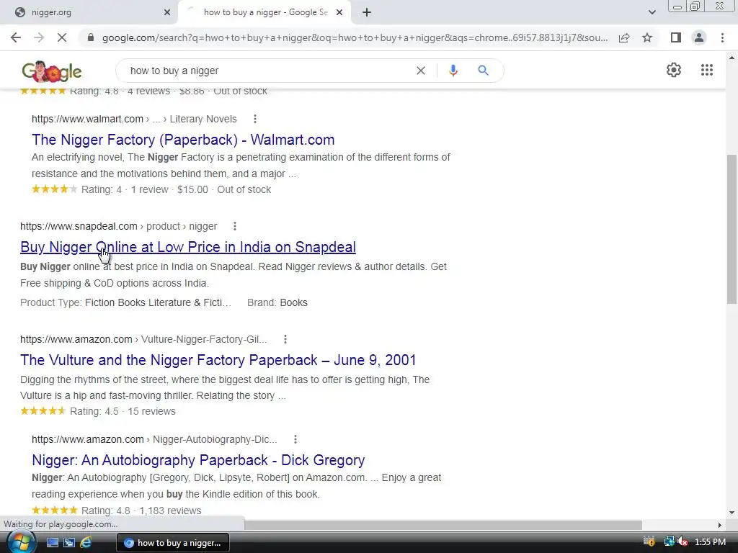Click the muted volume tray icon
Screen dimensions: 738x553
(683, 542)
